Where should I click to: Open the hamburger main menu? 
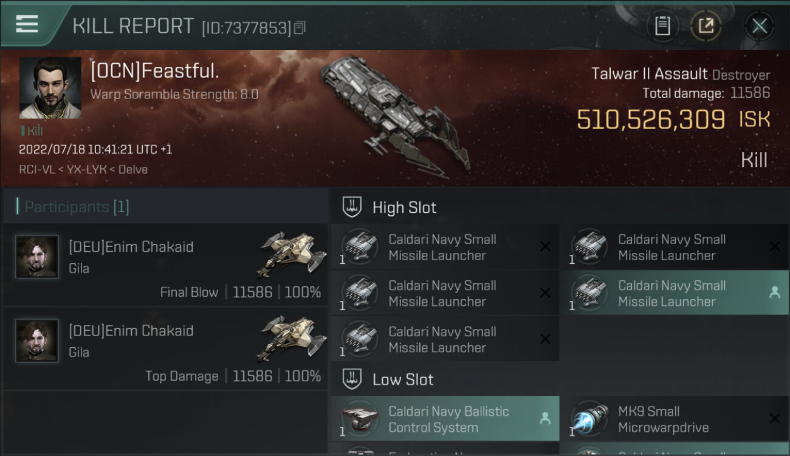27,24
